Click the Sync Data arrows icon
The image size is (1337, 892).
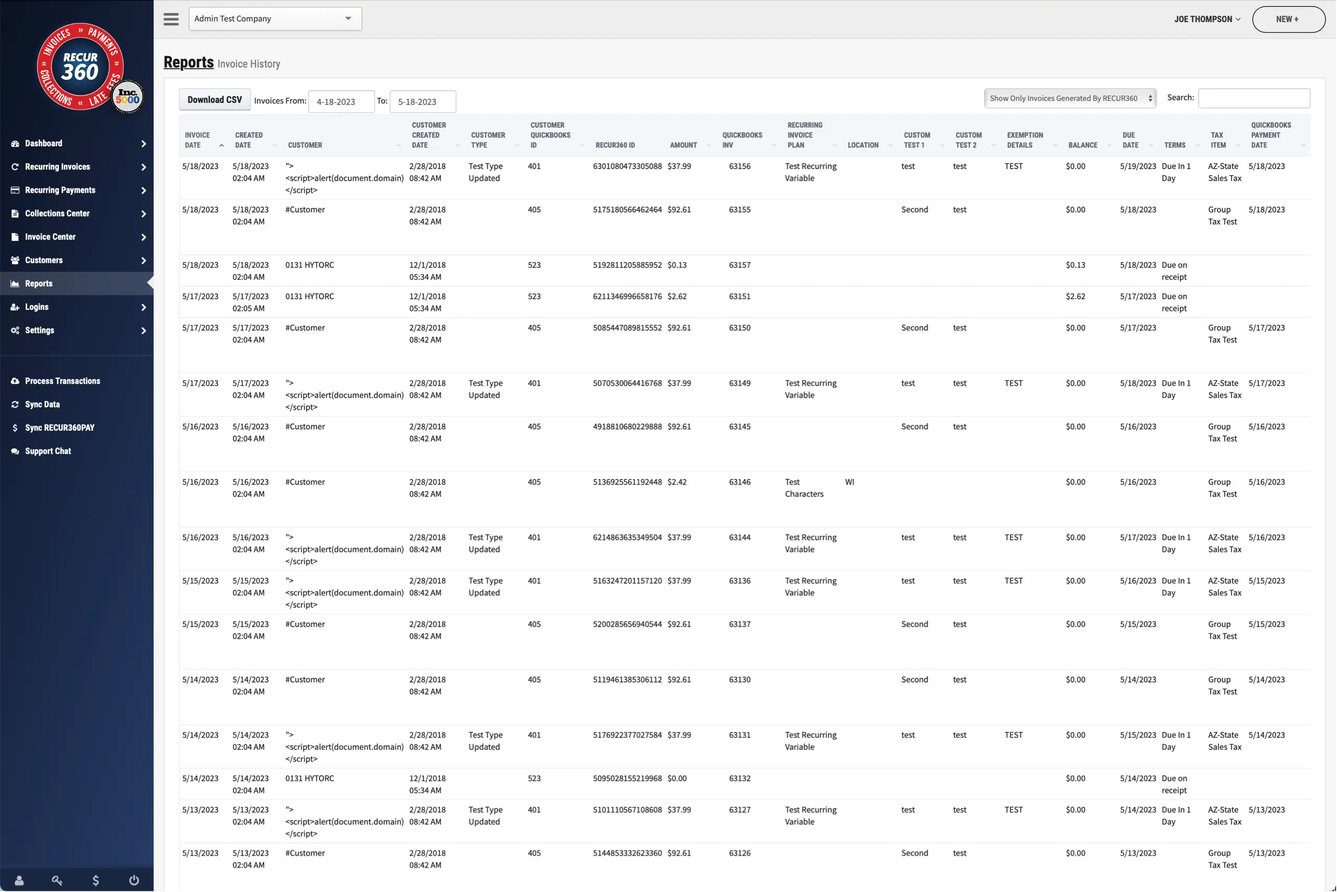tap(15, 404)
